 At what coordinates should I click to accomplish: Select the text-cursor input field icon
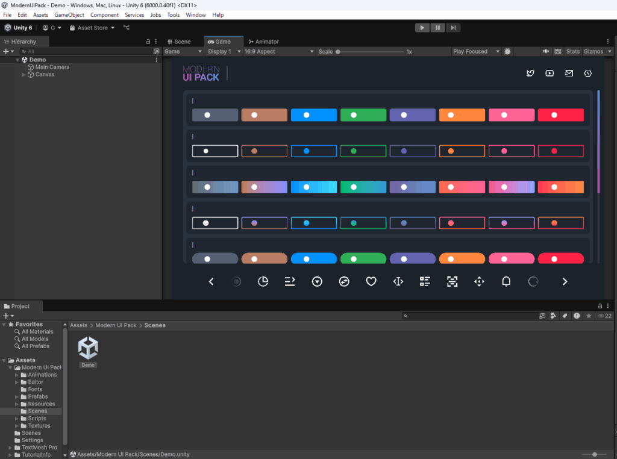[398, 282]
